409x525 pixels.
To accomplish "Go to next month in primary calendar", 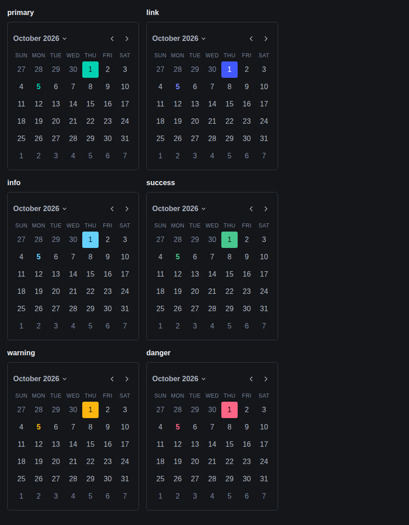I will point(127,39).
